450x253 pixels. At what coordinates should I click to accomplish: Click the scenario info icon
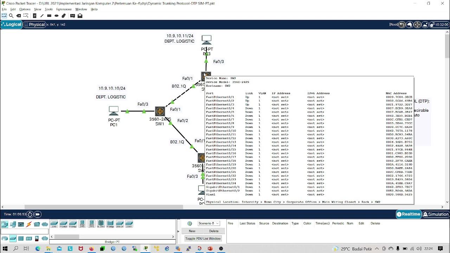(190, 223)
